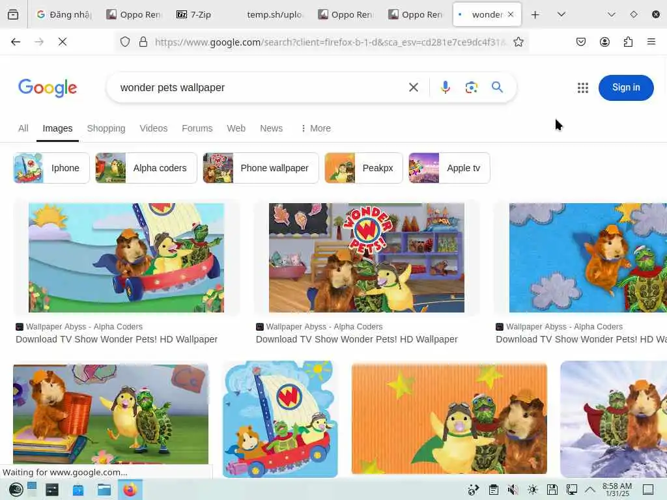Open the blue felt sky thumbnail

(588, 258)
